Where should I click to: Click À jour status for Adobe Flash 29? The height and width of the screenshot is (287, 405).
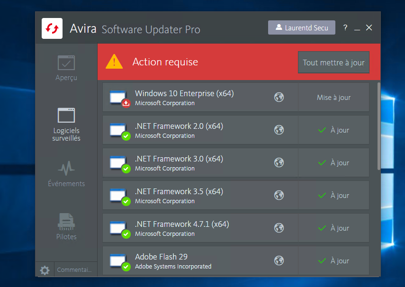point(333,260)
